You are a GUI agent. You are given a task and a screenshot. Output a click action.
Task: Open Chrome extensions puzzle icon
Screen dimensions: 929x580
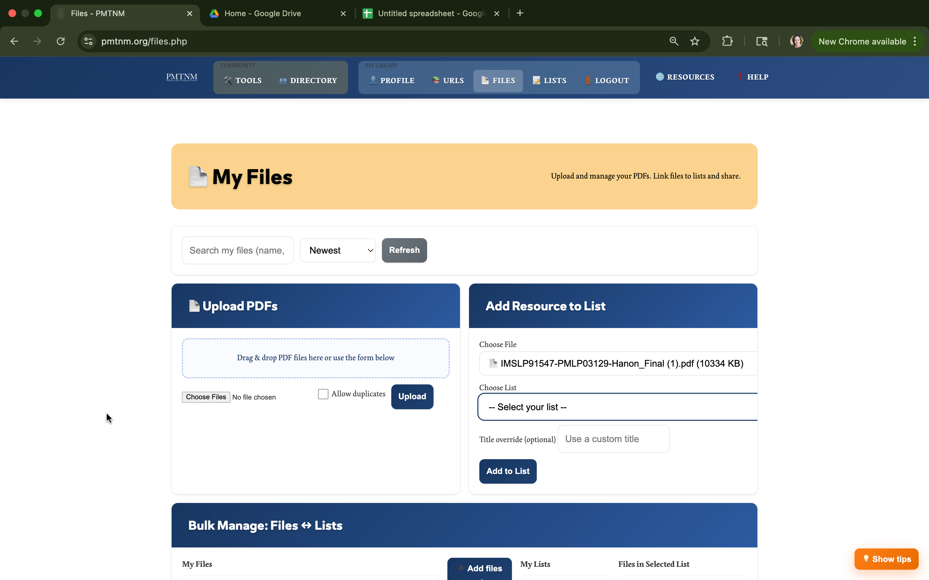727,42
